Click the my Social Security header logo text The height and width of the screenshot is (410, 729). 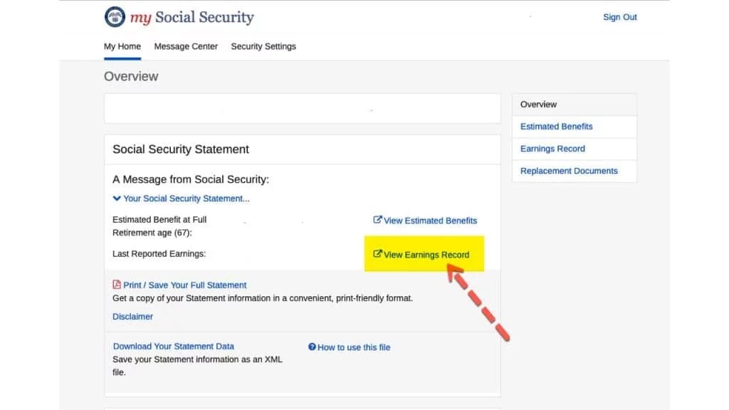click(x=192, y=17)
